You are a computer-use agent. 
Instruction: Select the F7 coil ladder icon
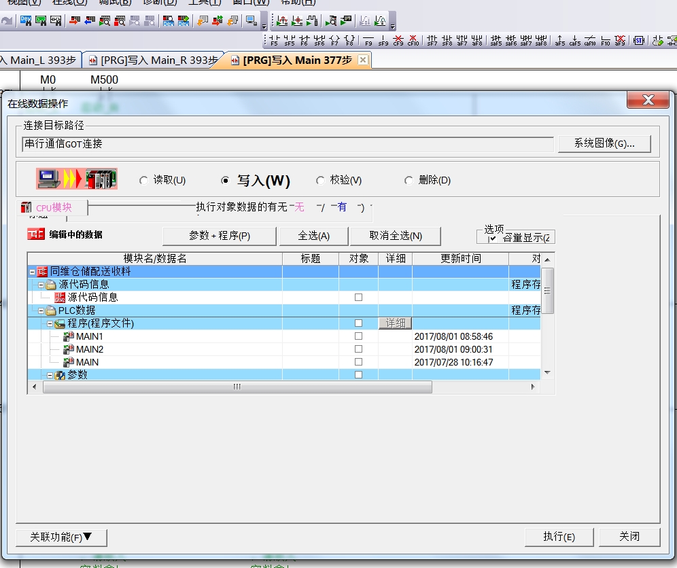[334, 40]
